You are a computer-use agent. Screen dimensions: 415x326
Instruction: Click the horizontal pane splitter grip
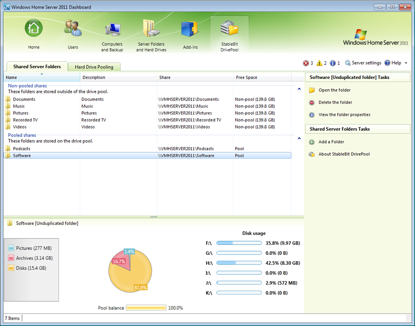(154, 217)
